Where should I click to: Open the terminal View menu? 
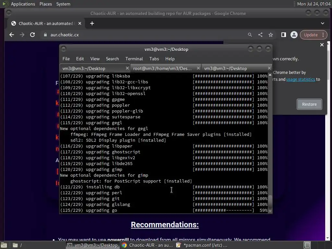[95, 59]
